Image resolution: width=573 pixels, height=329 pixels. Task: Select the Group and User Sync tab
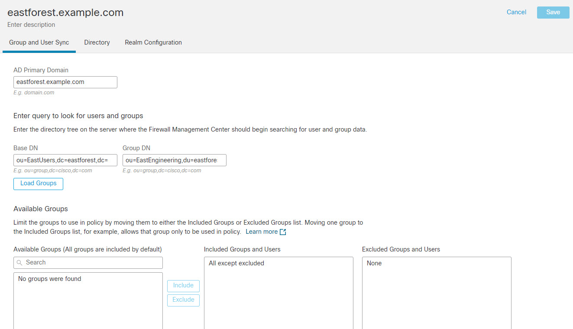(39, 42)
